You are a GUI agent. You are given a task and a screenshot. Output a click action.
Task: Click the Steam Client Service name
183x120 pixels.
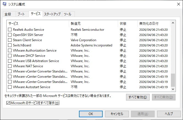(x=28, y=40)
